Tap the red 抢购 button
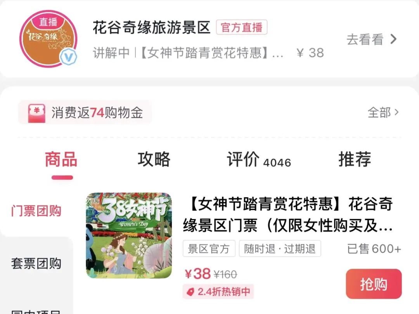Screen dimensions: 419x314 tap(374, 284)
